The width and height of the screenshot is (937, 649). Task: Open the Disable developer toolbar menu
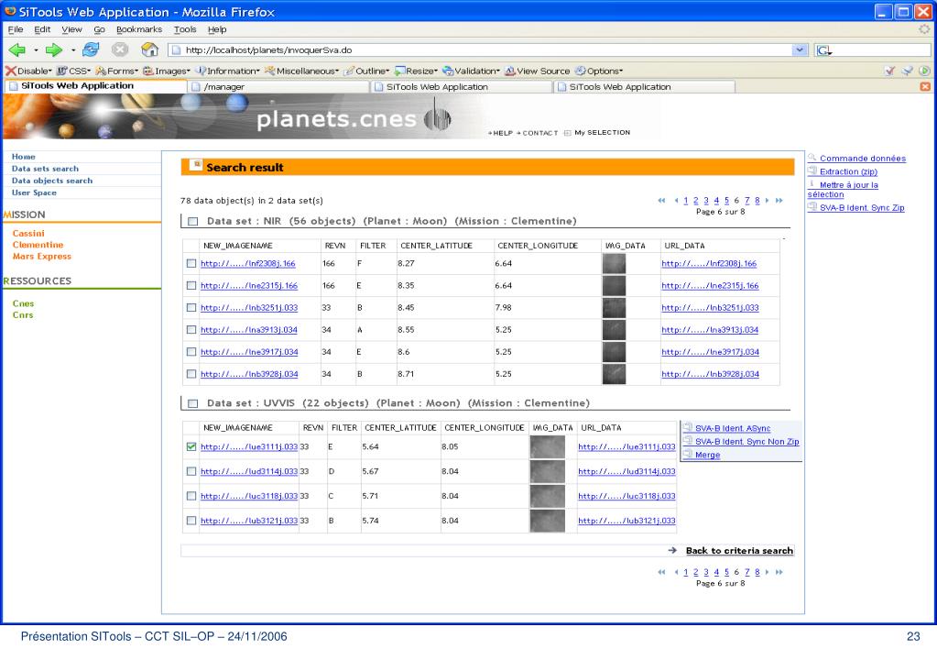pos(28,71)
